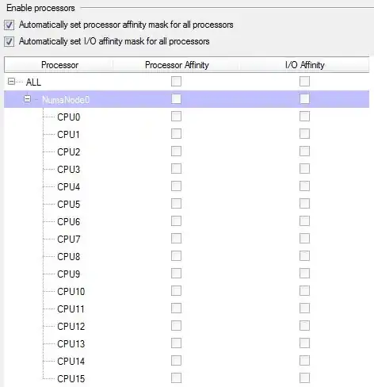374x387 pixels.
Task: Uncheck automatically set I/O affinity mask
Action: (9, 42)
